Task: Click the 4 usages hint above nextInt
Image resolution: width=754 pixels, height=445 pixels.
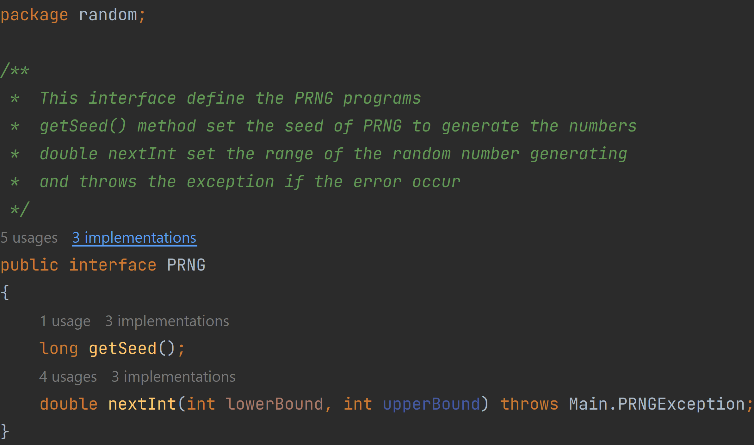Action: click(68, 377)
